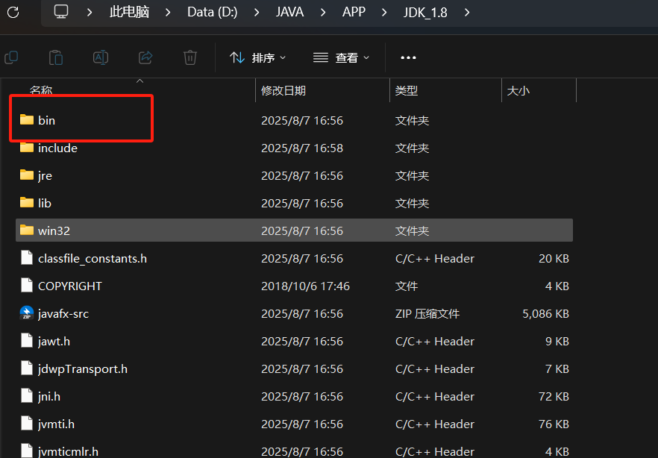
Task: Click the jawt.h file name
Action: click(54, 342)
